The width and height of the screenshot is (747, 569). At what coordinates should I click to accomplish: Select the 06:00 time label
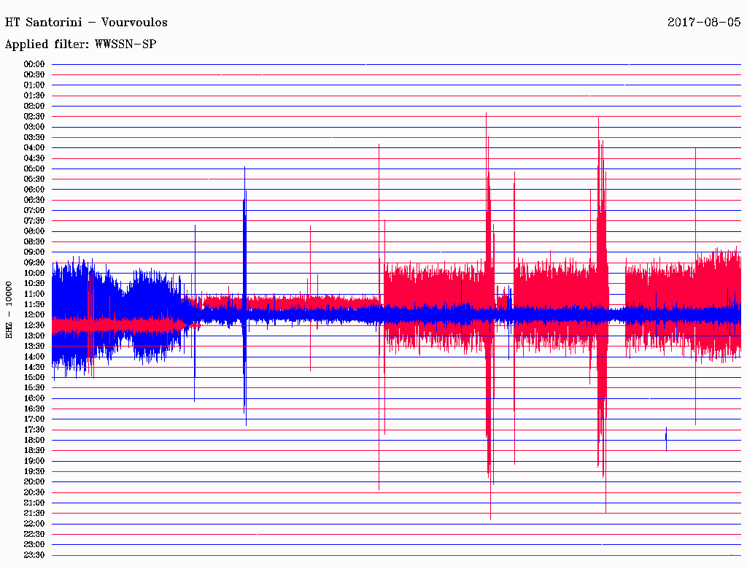(34, 190)
